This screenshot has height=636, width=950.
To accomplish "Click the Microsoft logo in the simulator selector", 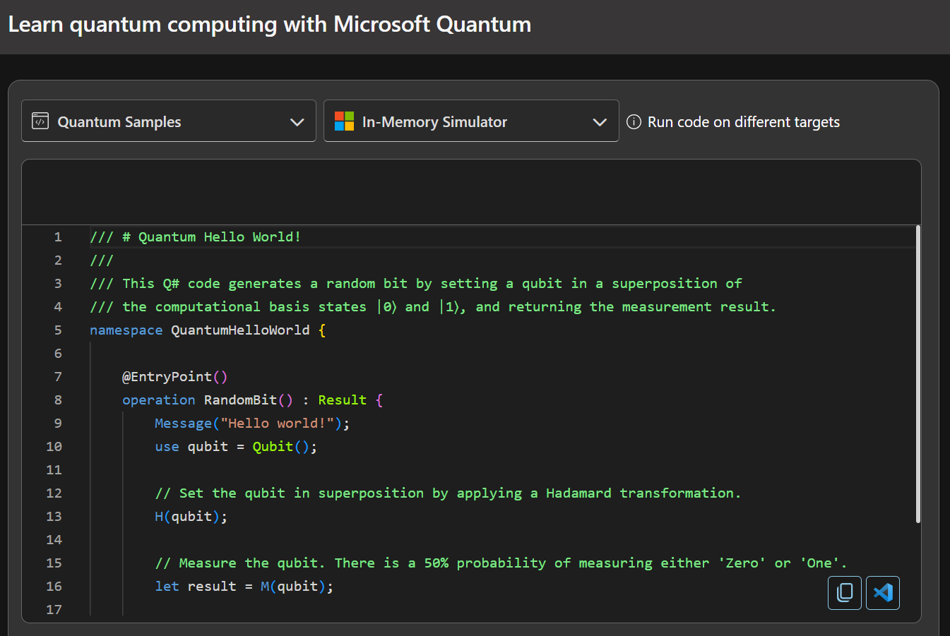I will point(344,121).
